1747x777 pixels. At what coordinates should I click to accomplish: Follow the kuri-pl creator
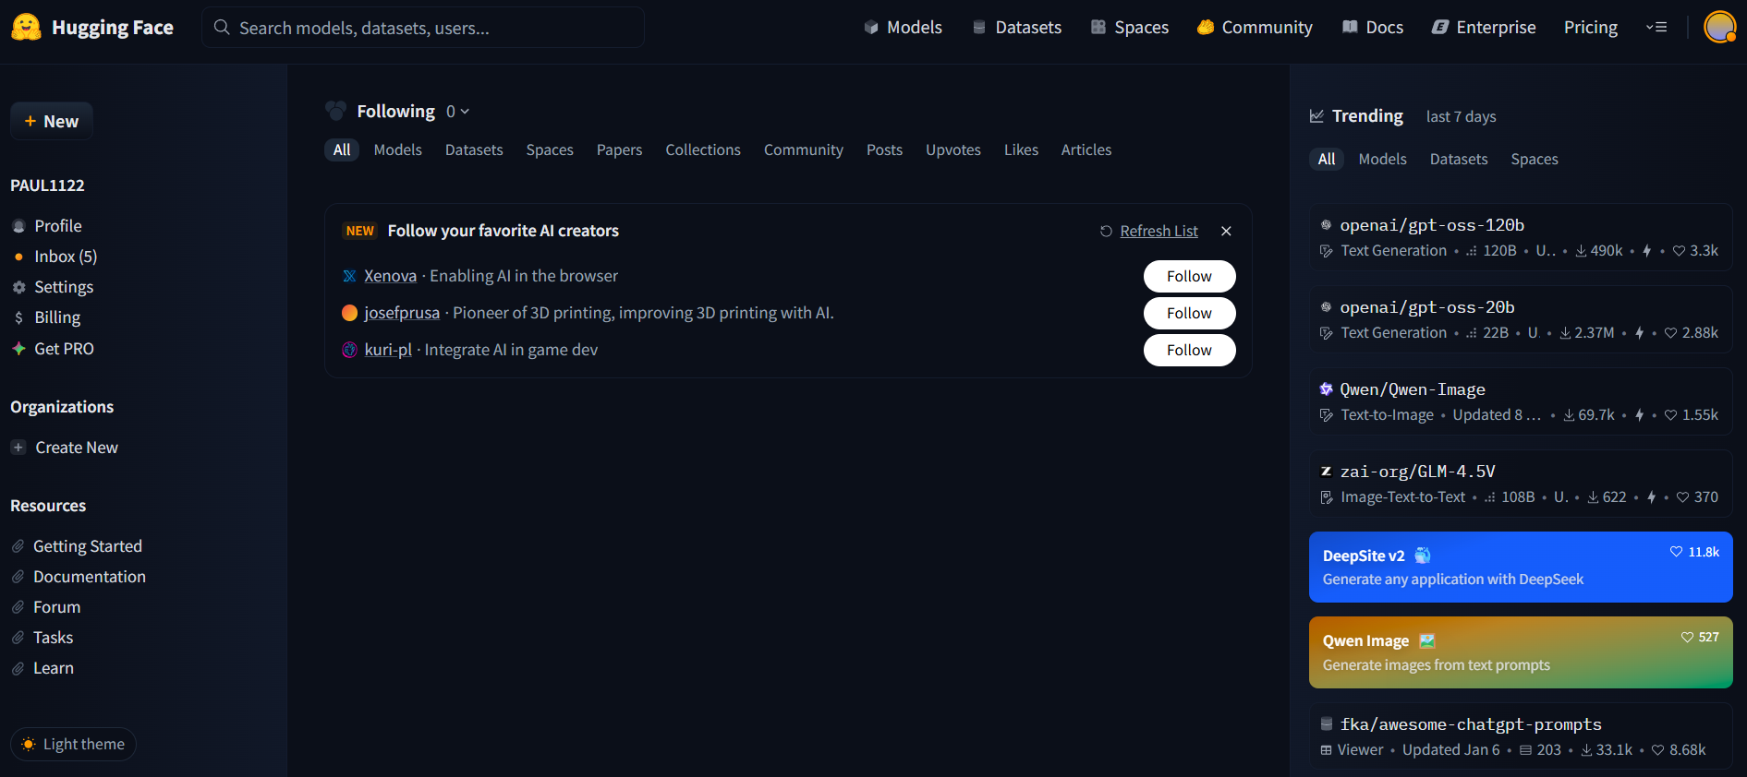pos(1188,350)
